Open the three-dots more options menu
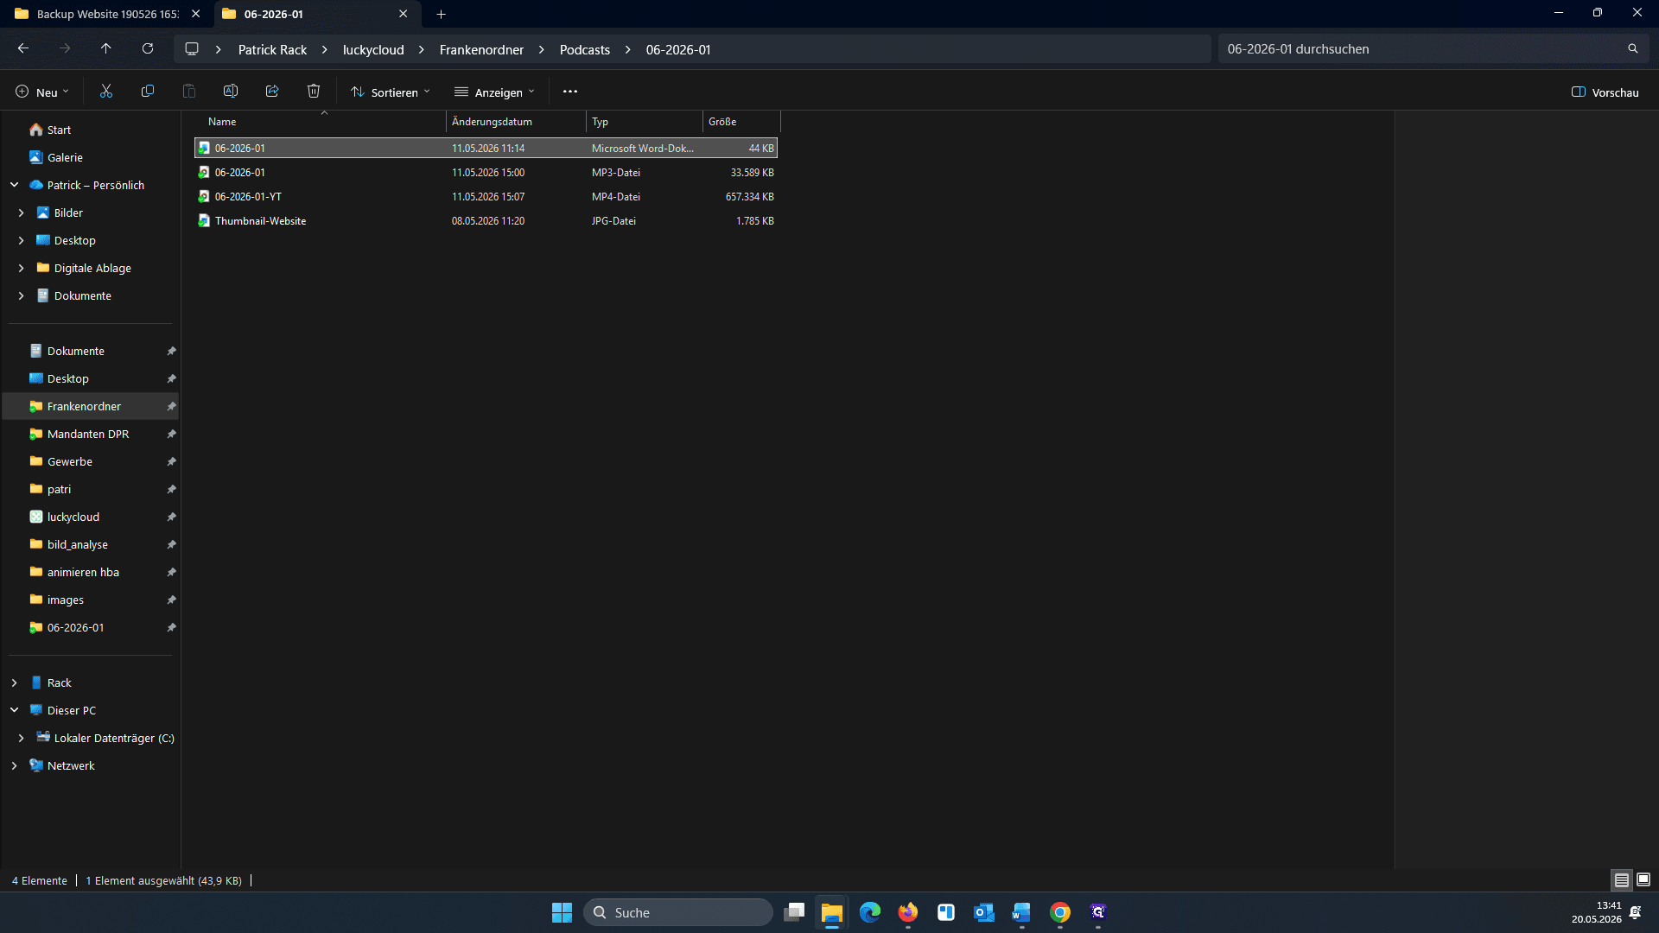1659x933 pixels. [570, 92]
